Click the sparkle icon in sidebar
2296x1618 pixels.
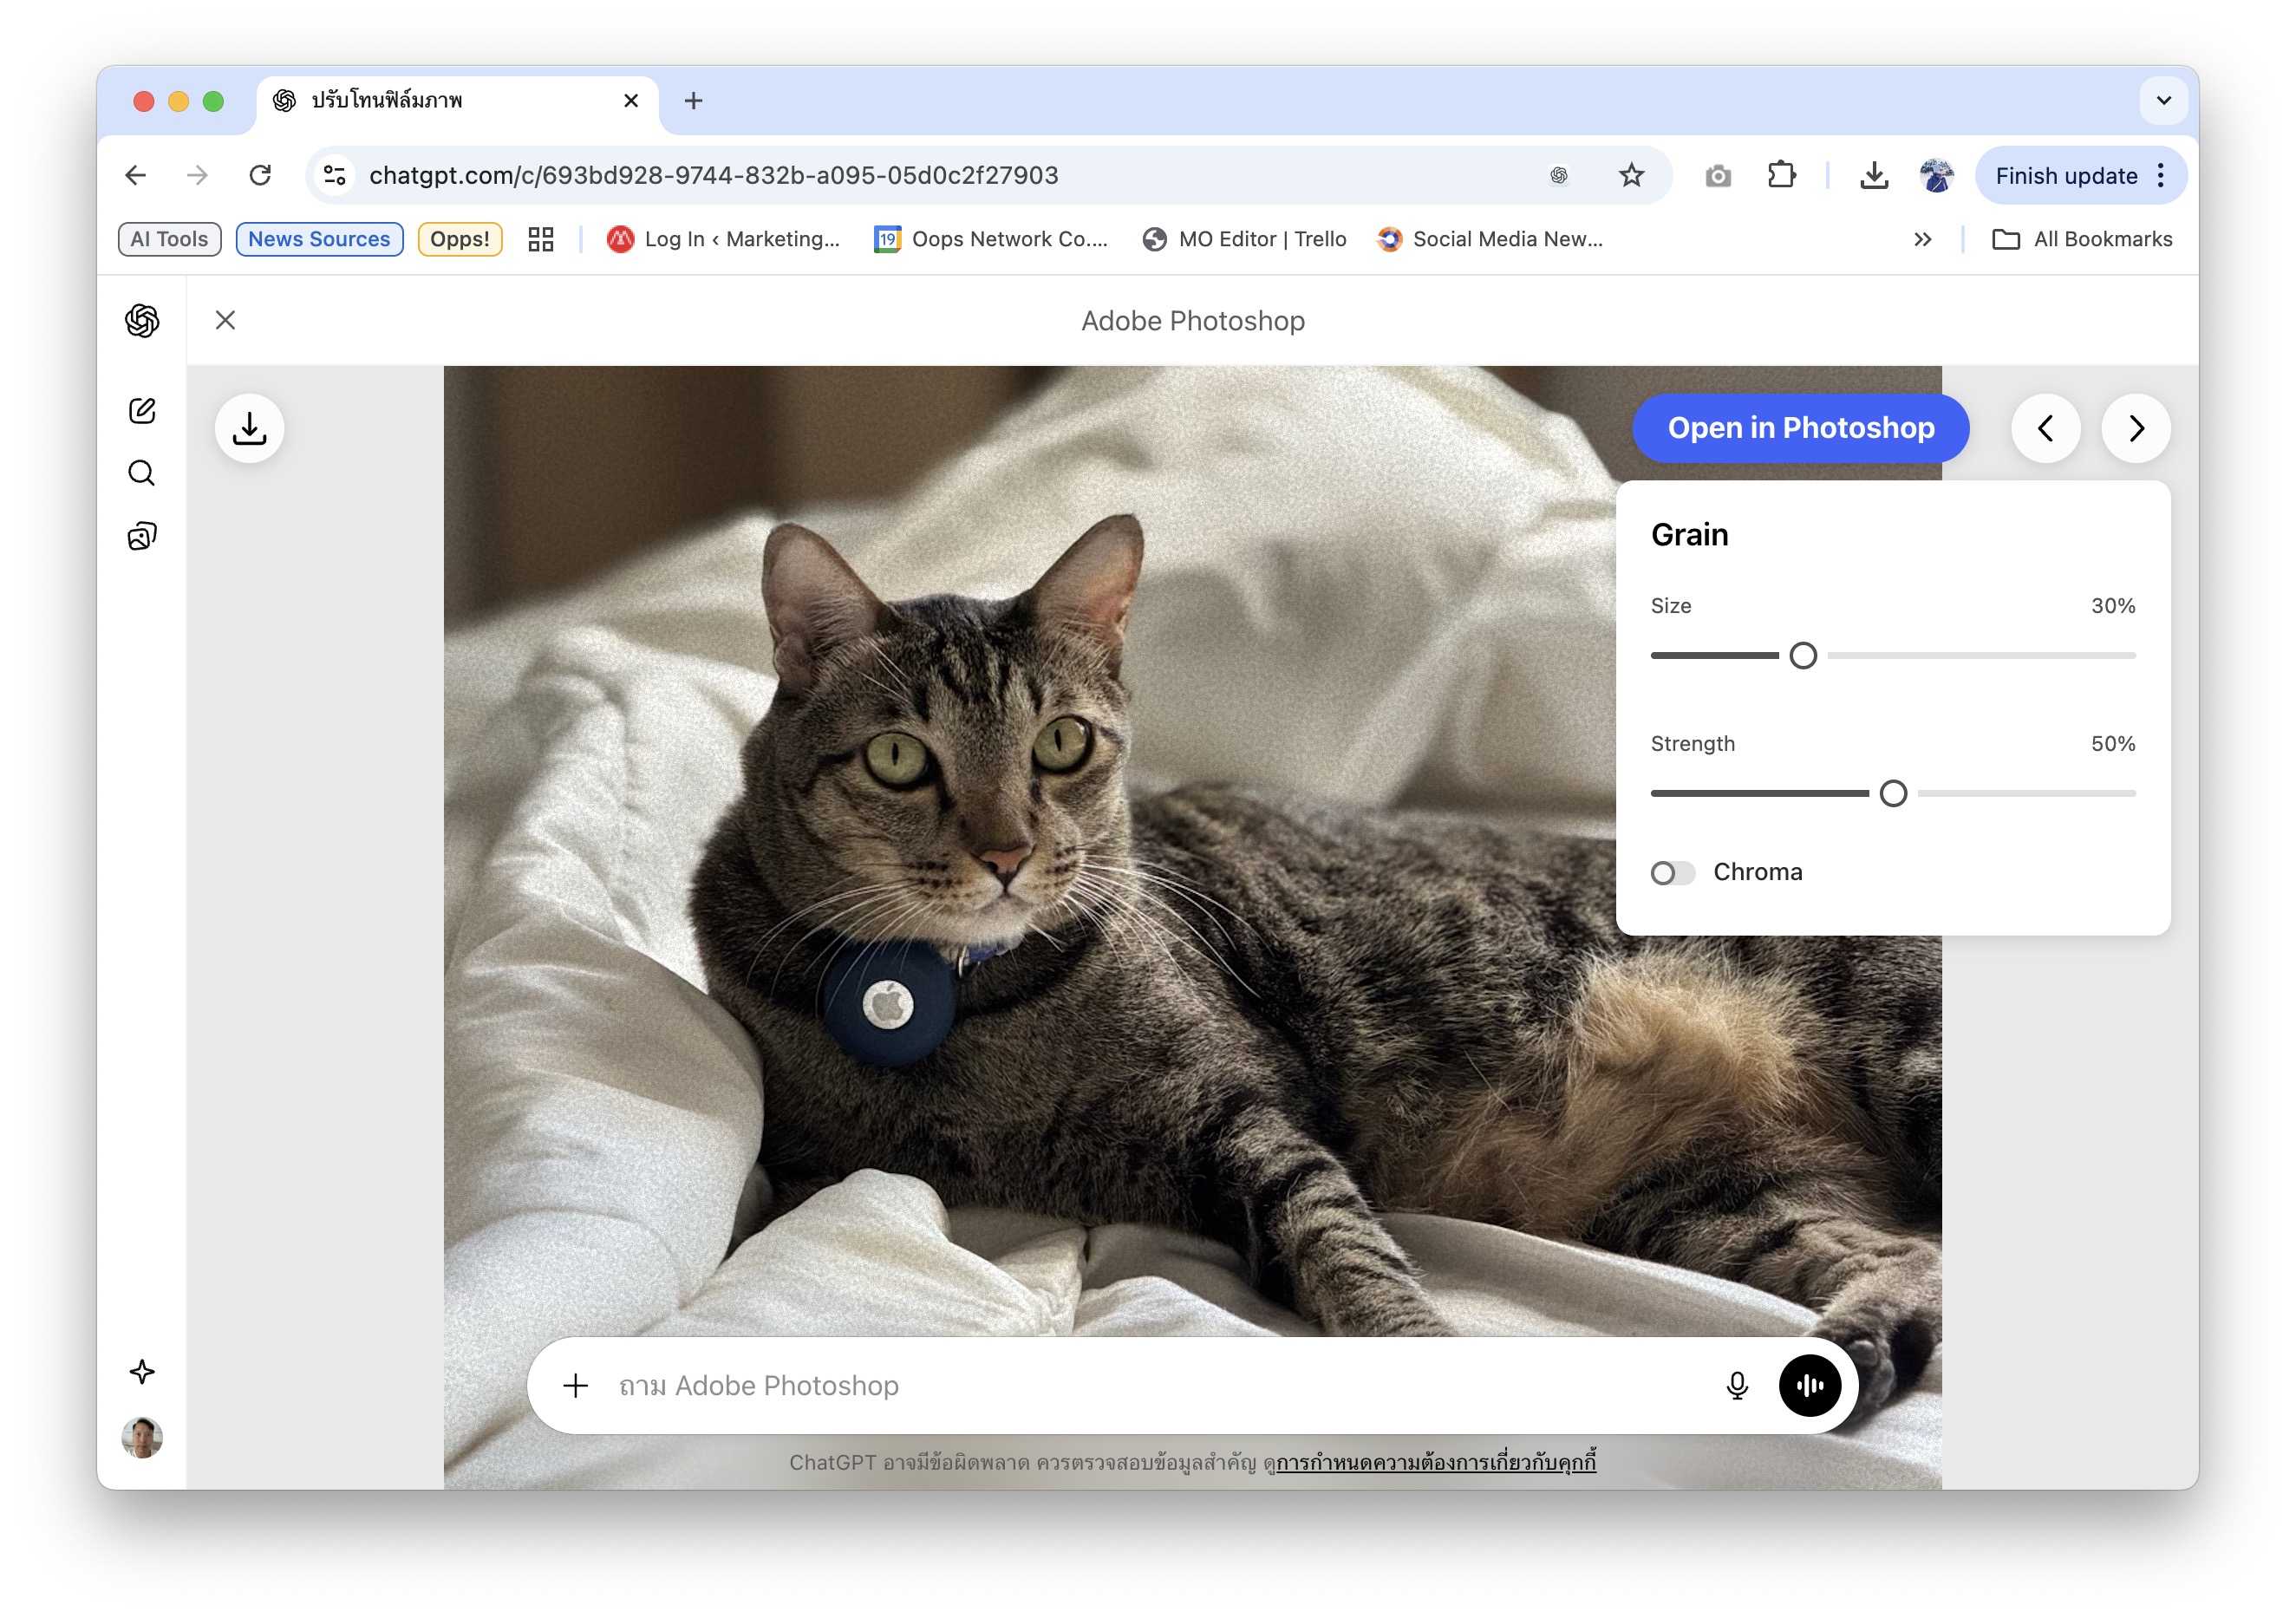142,1371
